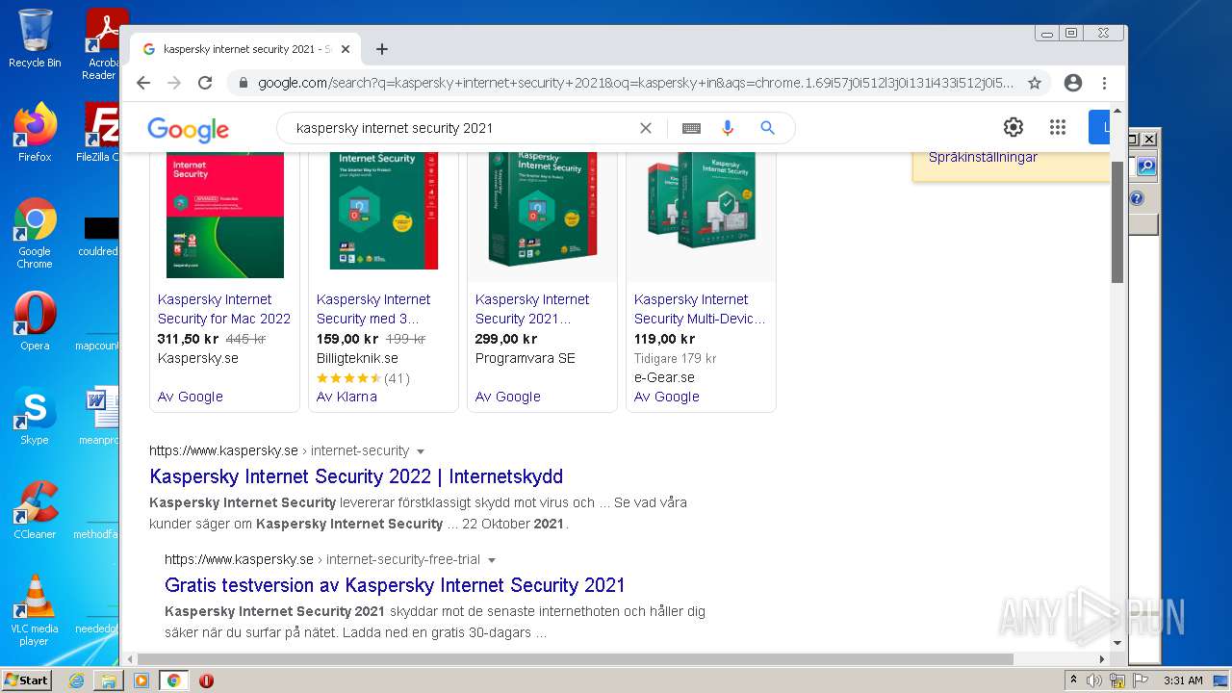Open the Start menu
Screen dimensions: 1232x693
pos(27,680)
